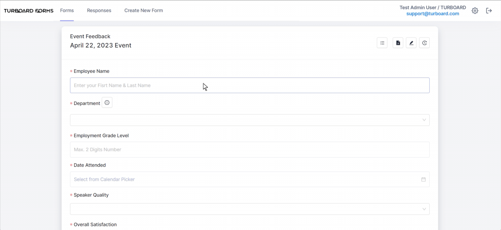Open the list view icon button
This screenshot has height=230, width=501.
click(382, 43)
